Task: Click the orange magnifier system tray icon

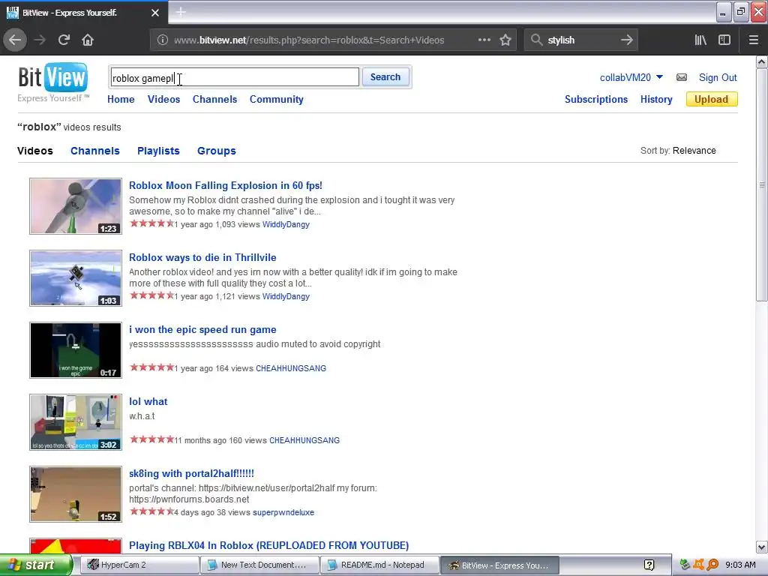Action: [x=712, y=565]
